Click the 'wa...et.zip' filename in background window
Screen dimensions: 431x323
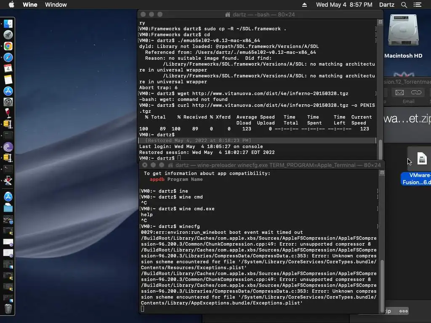point(407,119)
